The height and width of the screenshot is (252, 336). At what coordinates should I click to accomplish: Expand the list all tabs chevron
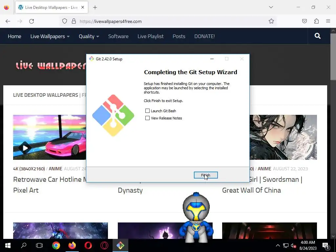click(271, 7)
